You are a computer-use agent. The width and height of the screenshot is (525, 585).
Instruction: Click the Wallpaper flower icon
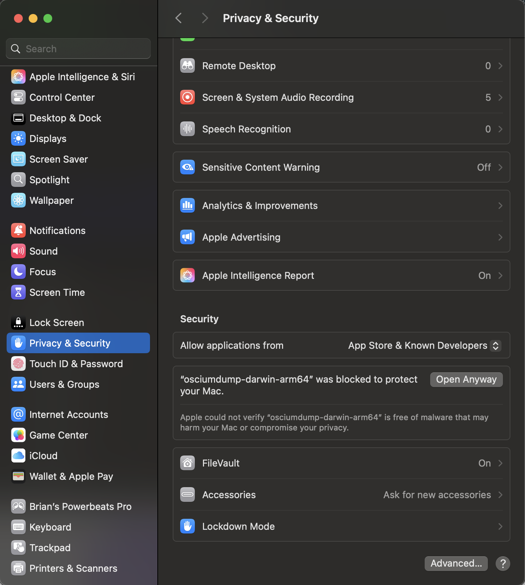(x=18, y=201)
